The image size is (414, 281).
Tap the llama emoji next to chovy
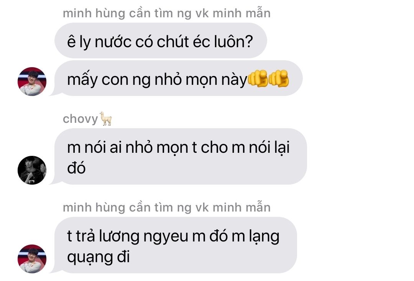[x=106, y=119]
